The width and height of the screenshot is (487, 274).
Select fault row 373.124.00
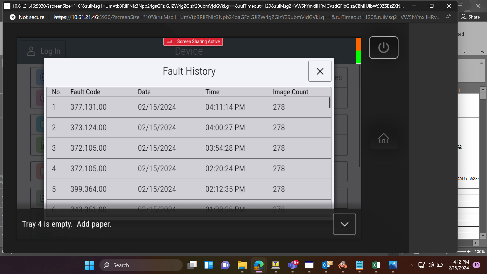[x=189, y=128]
